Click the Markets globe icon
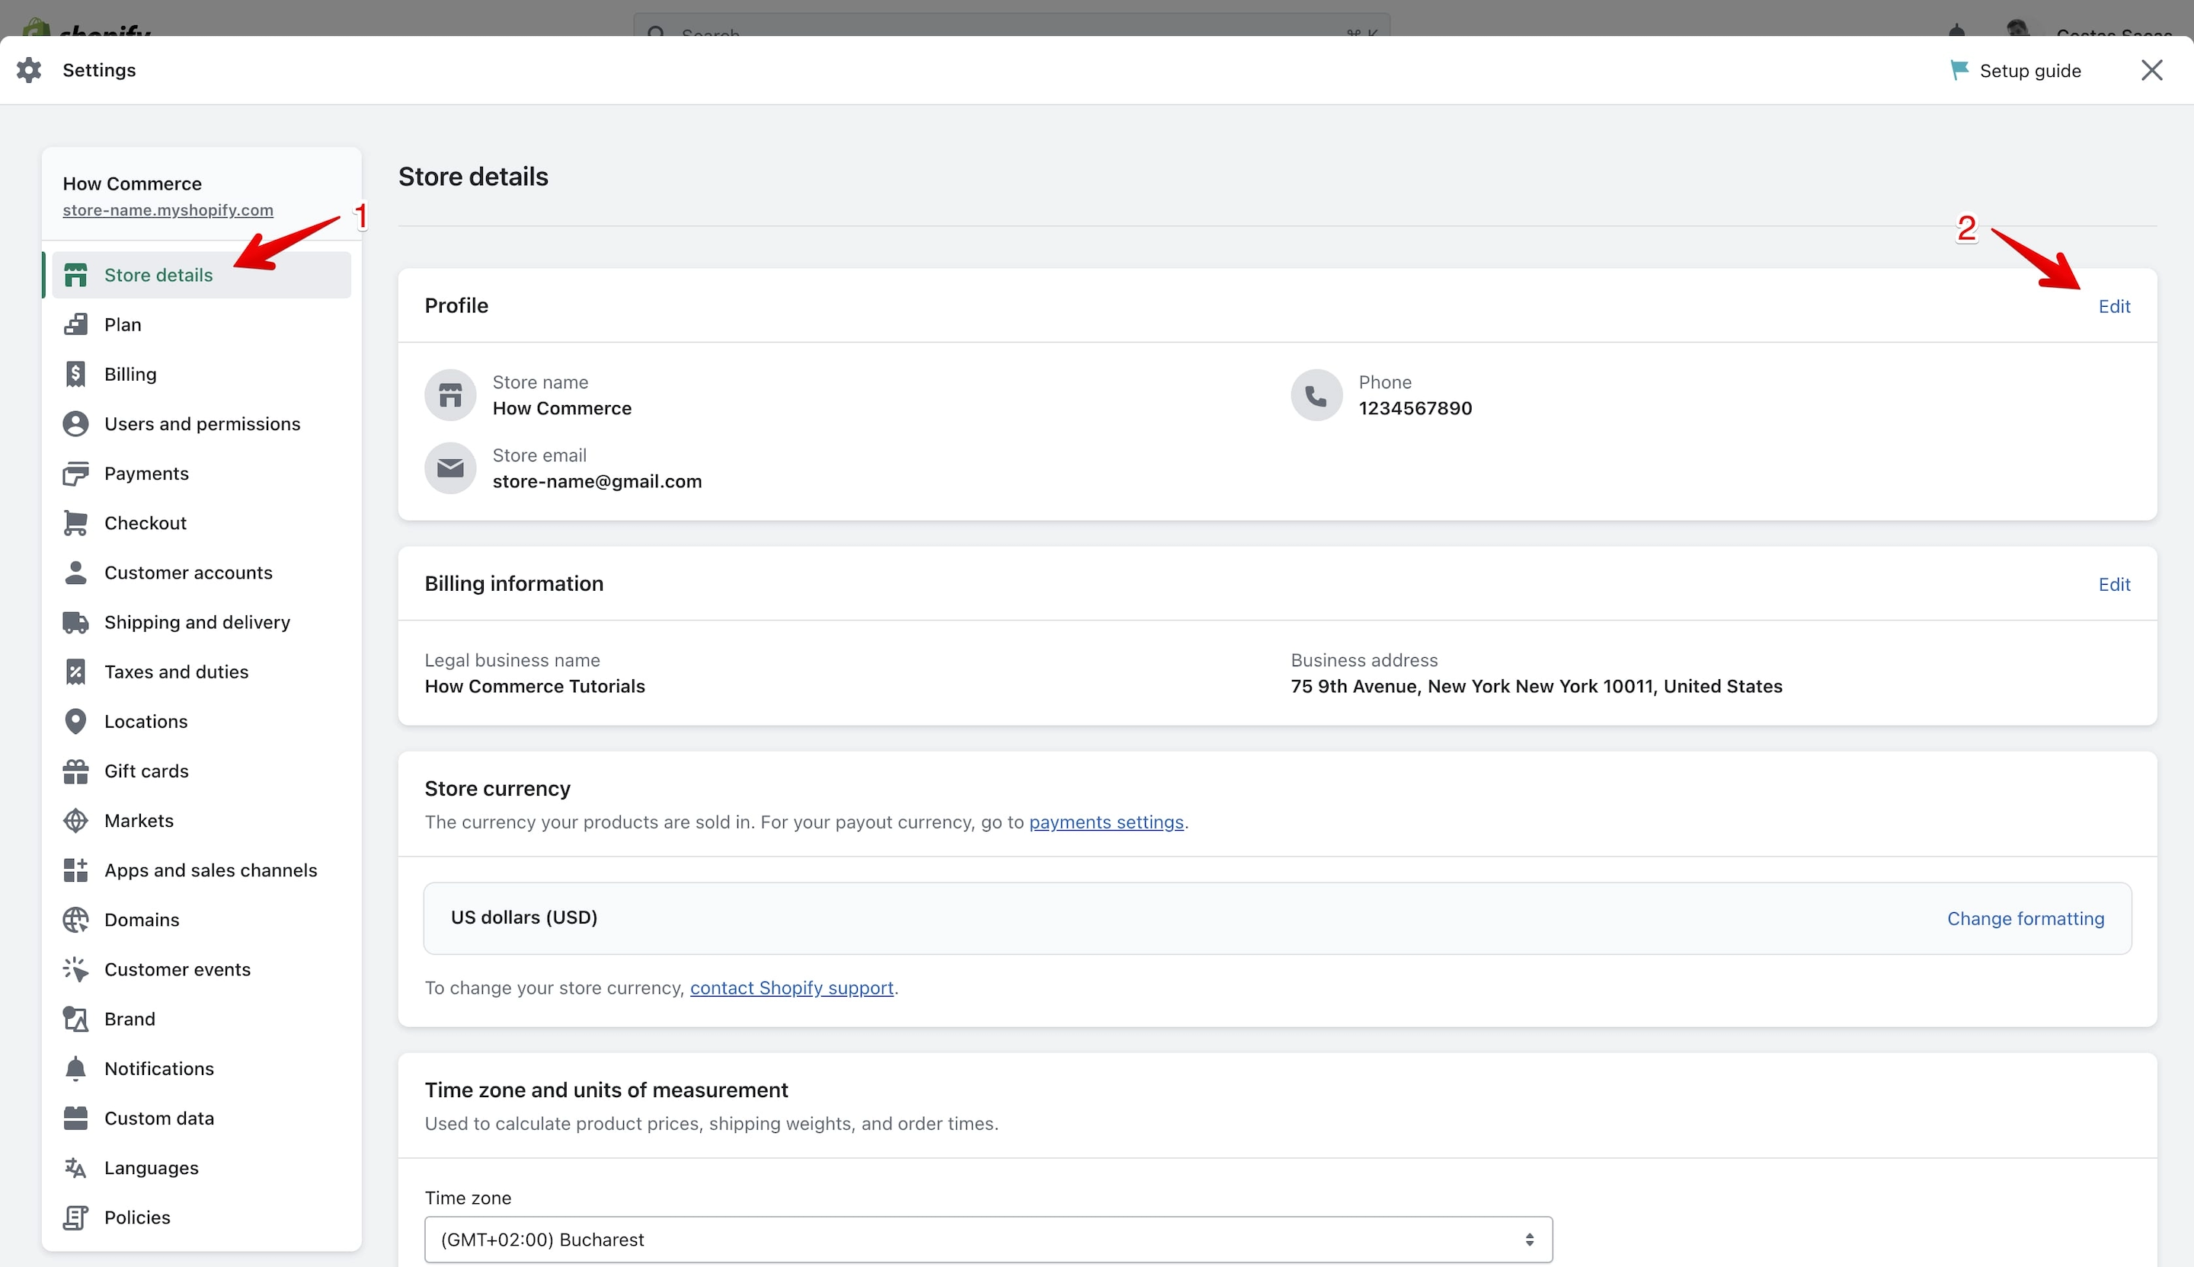The height and width of the screenshot is (1267, 2194). [75, 821]
